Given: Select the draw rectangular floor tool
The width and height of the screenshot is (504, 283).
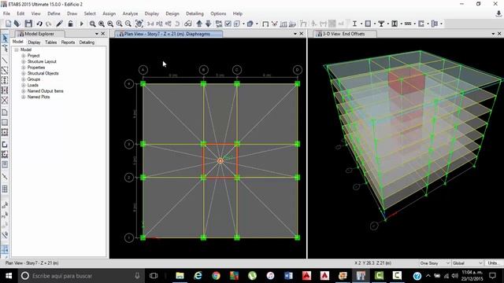Looking at the screenshot, I should (5, 123).
